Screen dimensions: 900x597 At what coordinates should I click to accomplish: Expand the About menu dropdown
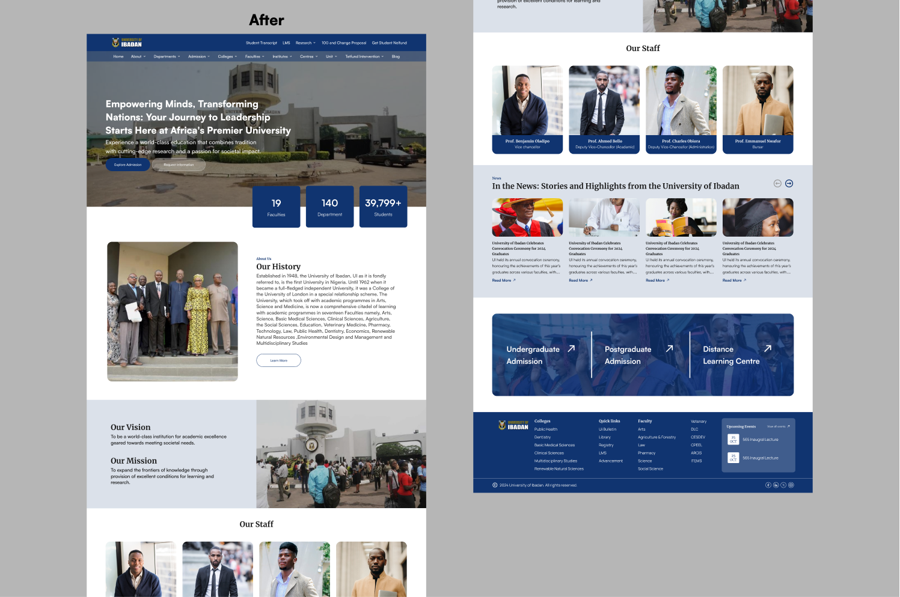(x=138, y=56)
